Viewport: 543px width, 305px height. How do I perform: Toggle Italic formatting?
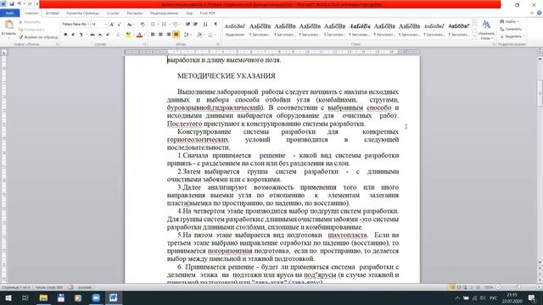(73, 35)
